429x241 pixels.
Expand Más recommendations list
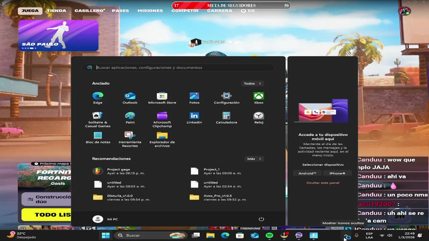(254, 159)
